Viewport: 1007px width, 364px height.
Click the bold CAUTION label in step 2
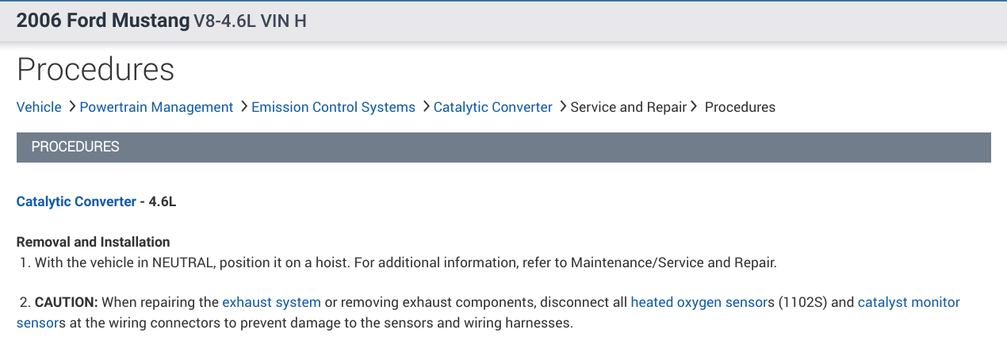(66, 302)
